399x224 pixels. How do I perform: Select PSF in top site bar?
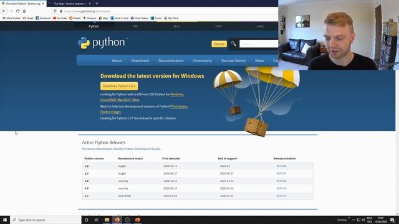click(x=135, y=26)
